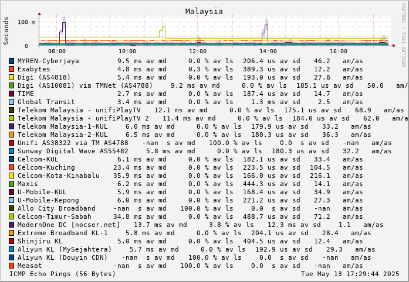Image resolution: width=409 pixels, height=282 pixels.
Task: Click the TIME legend color swatch
Action: coord(12,94)
